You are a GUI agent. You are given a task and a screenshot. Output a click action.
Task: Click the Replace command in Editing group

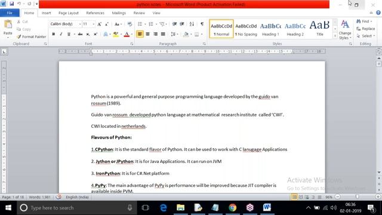click(365, 29)
